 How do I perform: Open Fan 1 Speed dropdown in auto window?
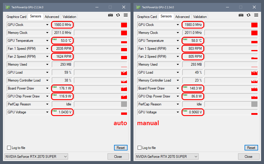pos(47,49)
